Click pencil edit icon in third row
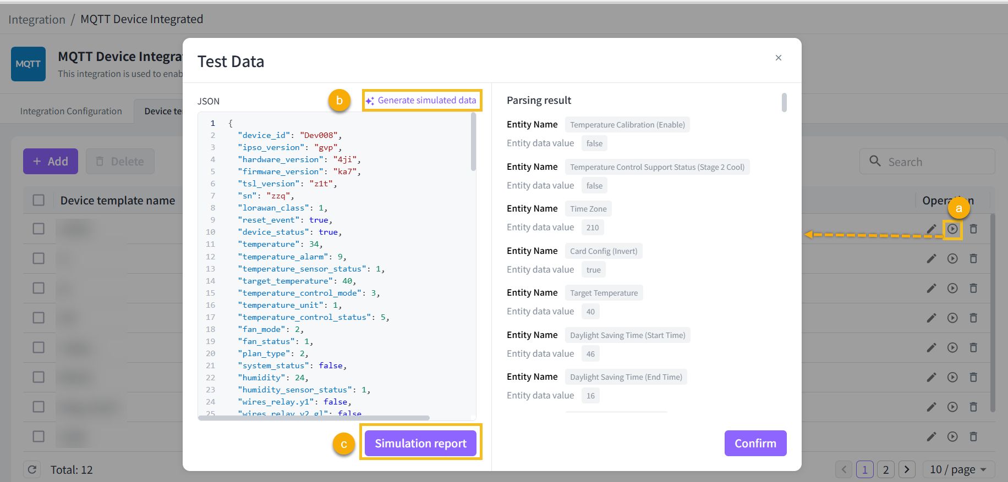The height and width of the screenshot is (482, 1008). (931, 288)
